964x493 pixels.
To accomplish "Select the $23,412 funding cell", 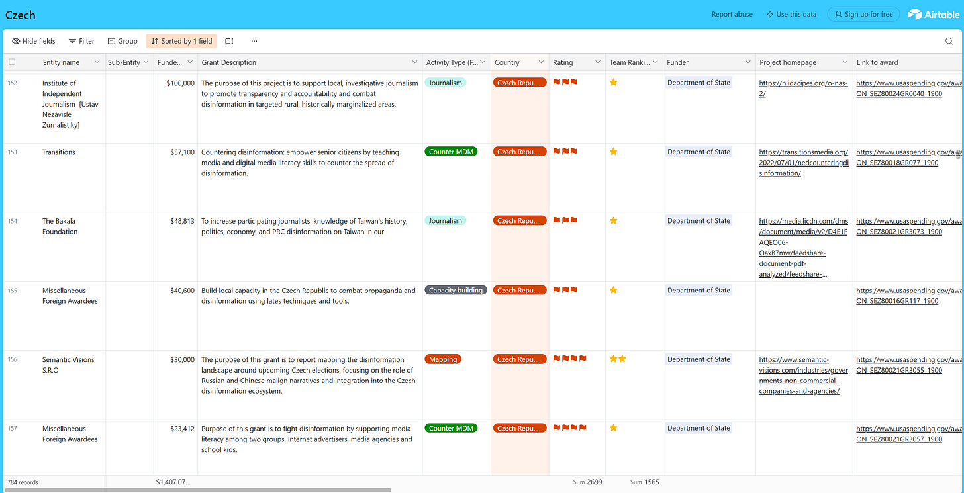I will click(x=175, y=447).
